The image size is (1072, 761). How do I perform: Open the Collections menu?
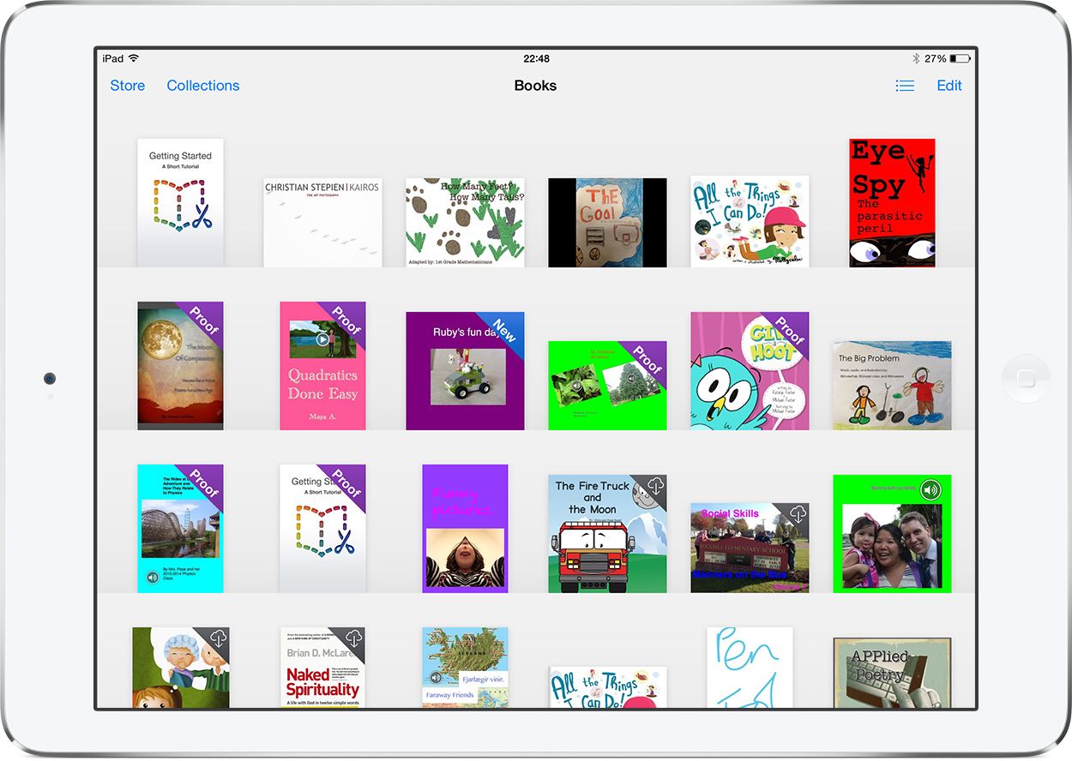tap(203, 86)
